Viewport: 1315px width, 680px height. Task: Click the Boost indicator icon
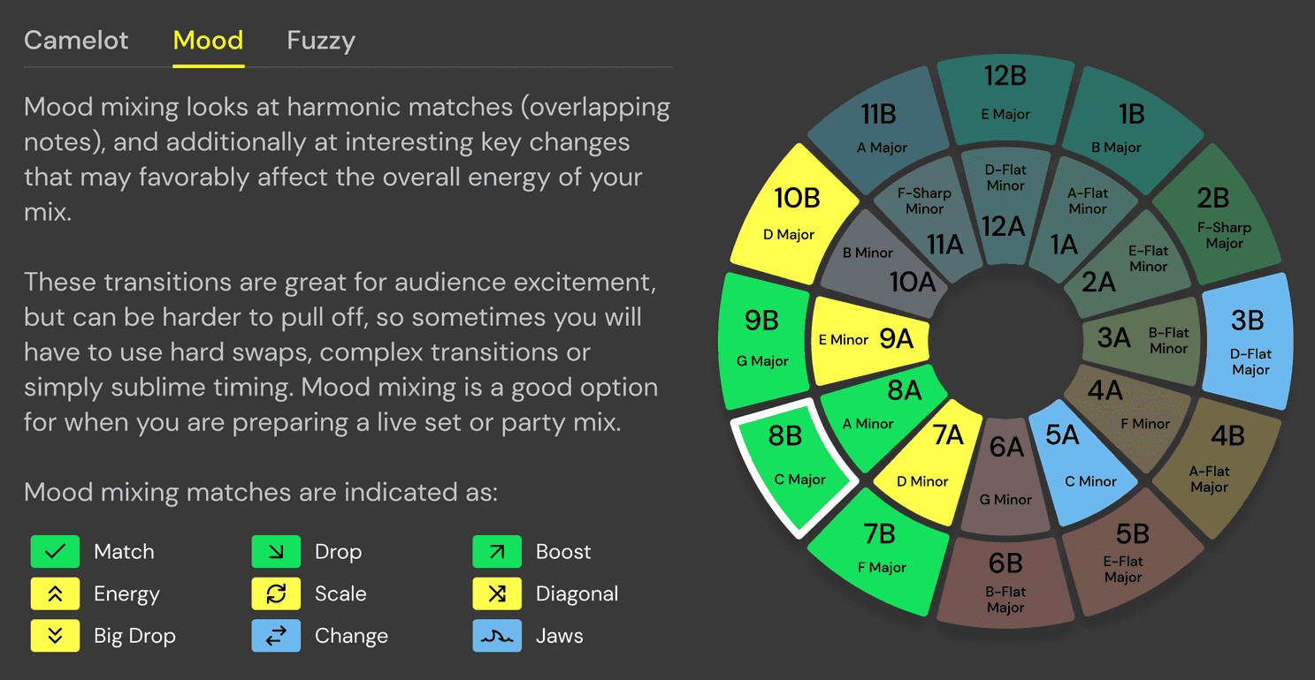coord(497,551)
